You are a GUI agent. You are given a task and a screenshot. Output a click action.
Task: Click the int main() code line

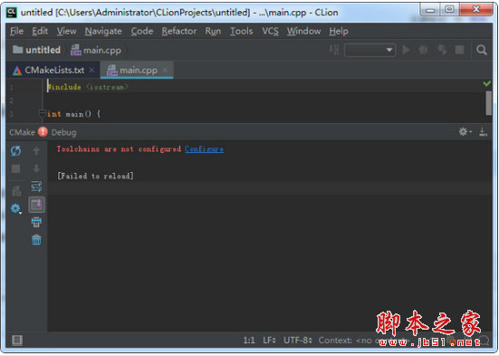73,113
